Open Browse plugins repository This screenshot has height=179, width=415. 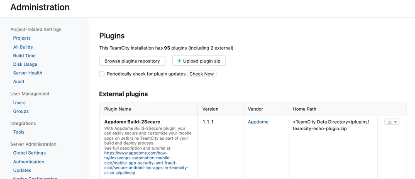[132, 61]
